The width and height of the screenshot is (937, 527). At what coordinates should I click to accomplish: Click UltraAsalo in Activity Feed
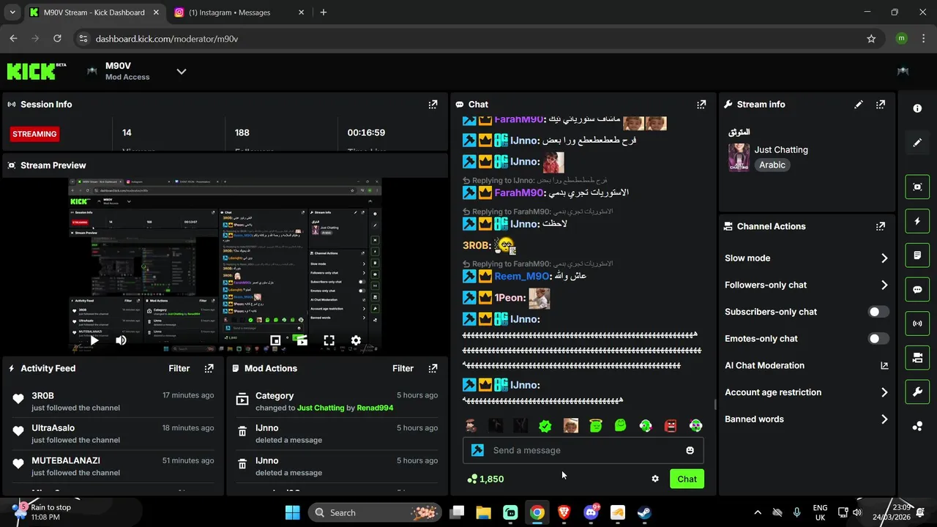(53, 427)
